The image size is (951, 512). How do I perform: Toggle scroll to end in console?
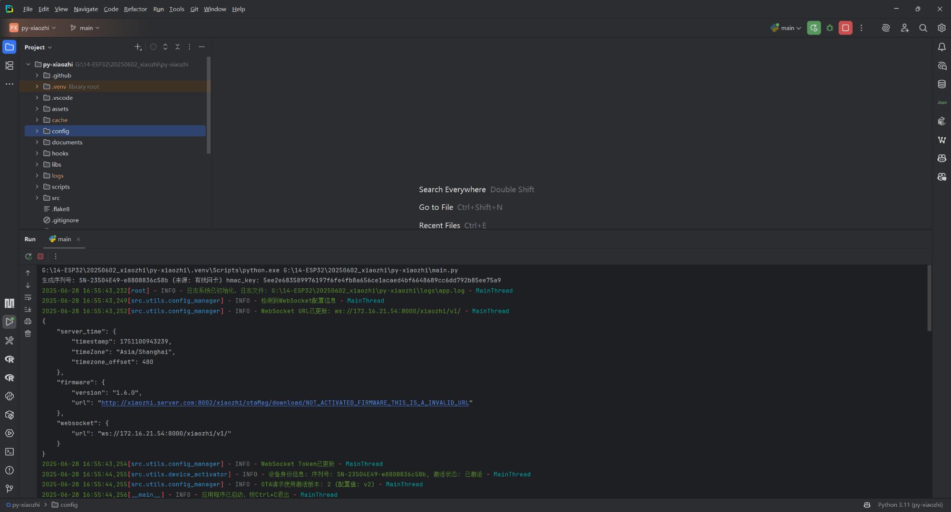point(28,309)
